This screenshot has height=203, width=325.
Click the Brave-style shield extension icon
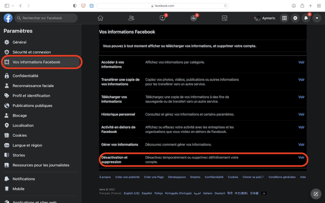(83, 6)
